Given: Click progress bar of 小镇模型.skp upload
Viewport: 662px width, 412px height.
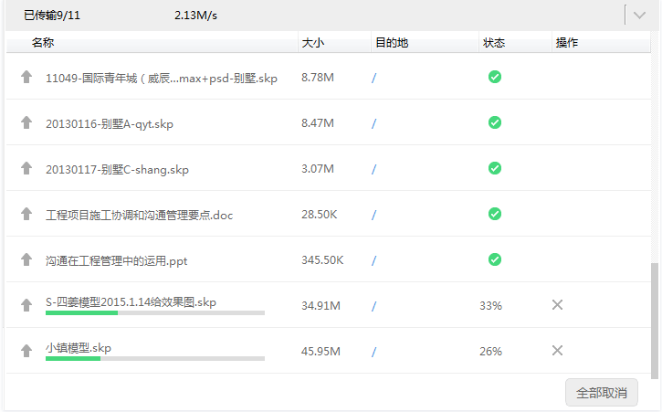Looking at the screenshot, I should (155, 358).
